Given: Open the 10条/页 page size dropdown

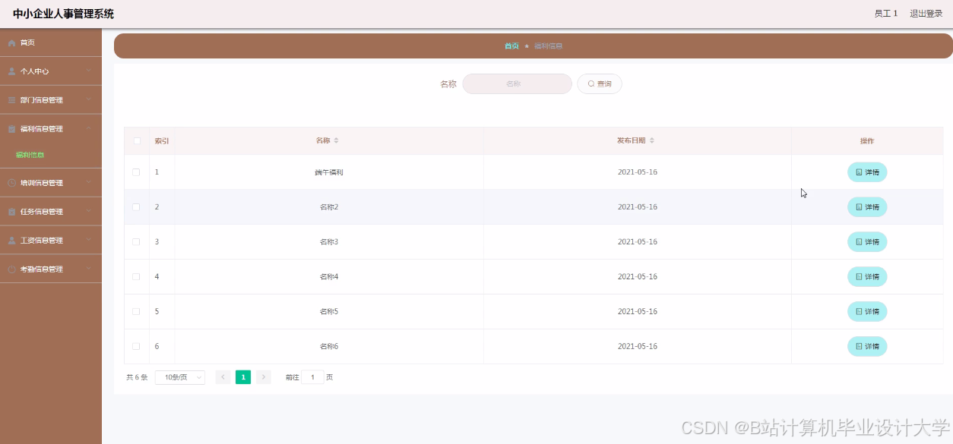Looking at the screenshot, I should click(x=180, y=377).
